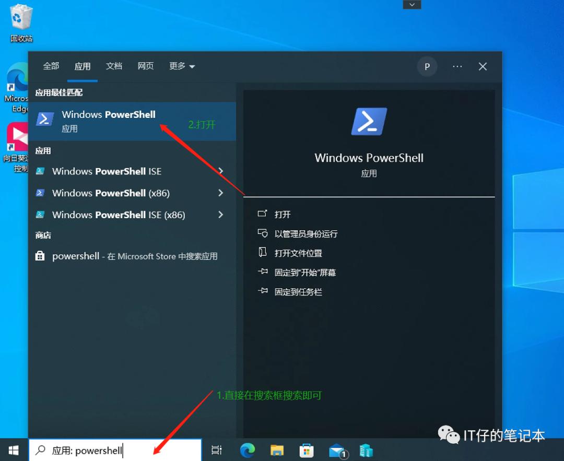Click the Windows Start button

(x=14, y=450)
